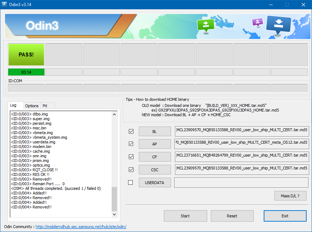Image resolution: width=312 pixels, height=232 pixels.
Task: Browse for a CSC file
Action: coord(155,170)
